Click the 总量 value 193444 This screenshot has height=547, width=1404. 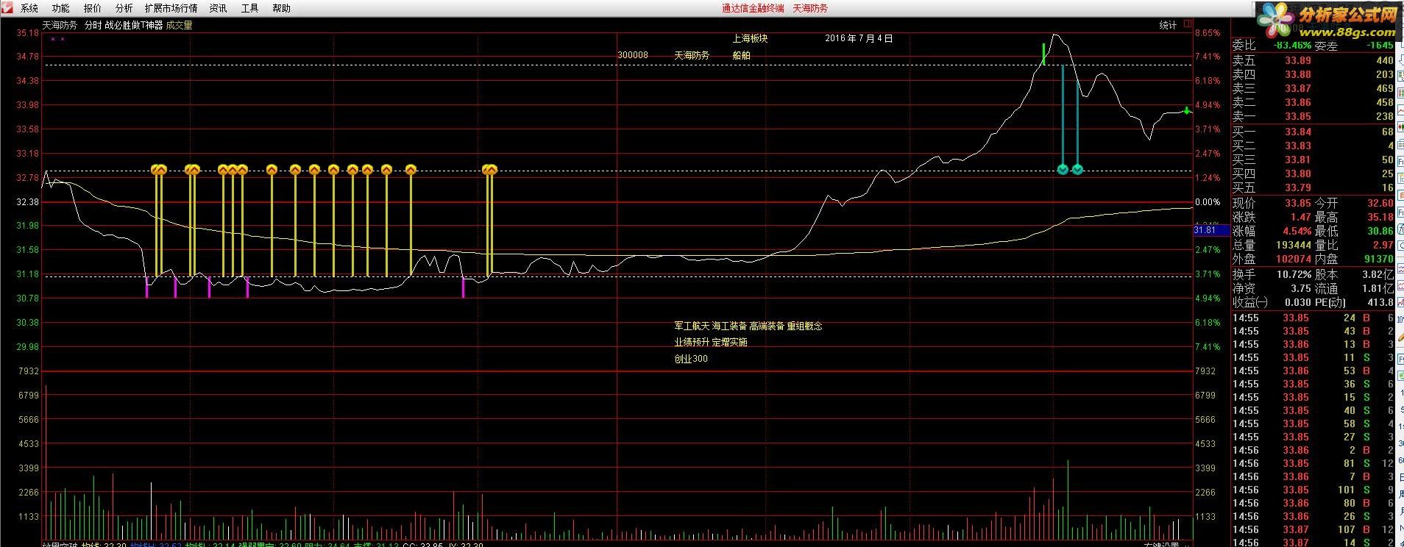click(x=1294, y=245)
